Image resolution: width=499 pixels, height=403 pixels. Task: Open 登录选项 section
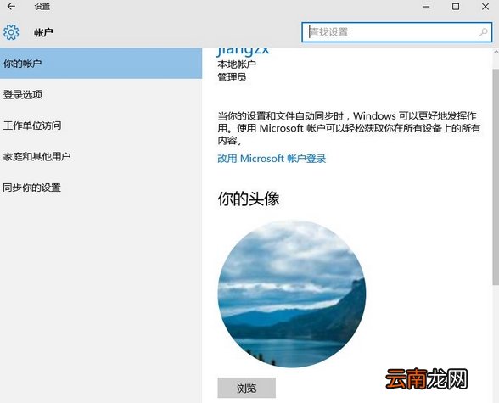[101, 94]
